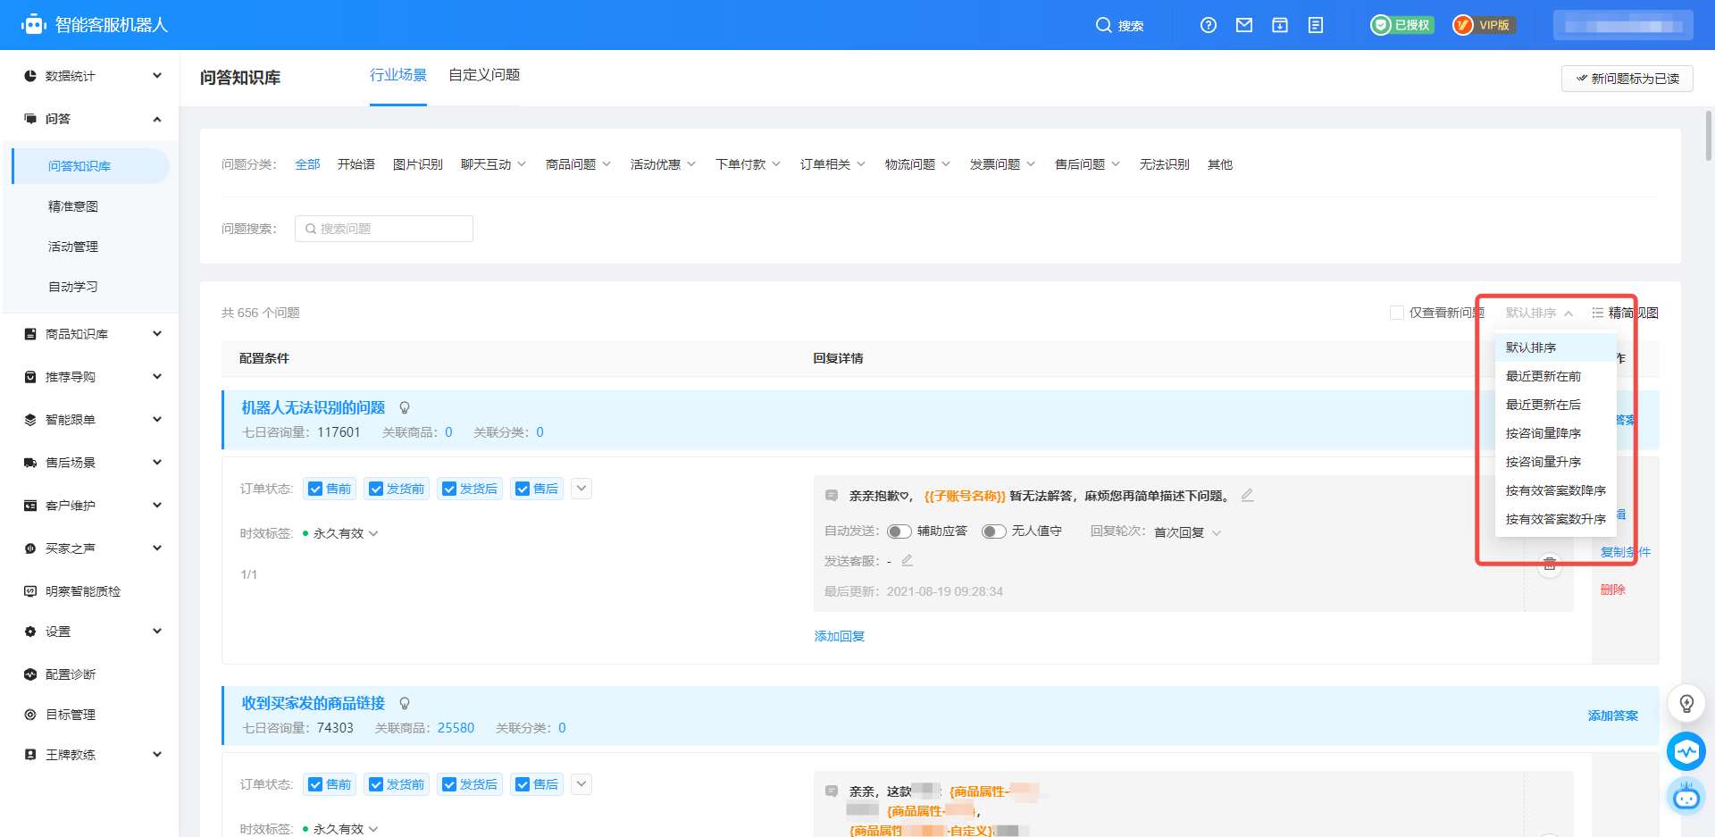The image size is (1715, 837).
Task: Open 默认排序 sort dropdown
Action: [x=1539, y=313]
